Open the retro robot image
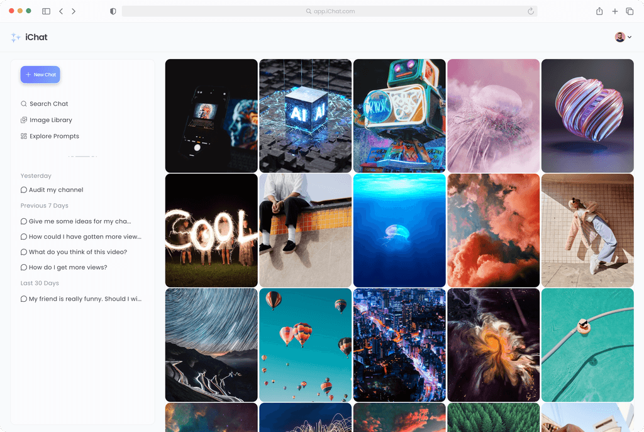This screenshot has width=644, height=432. [399, 116]
